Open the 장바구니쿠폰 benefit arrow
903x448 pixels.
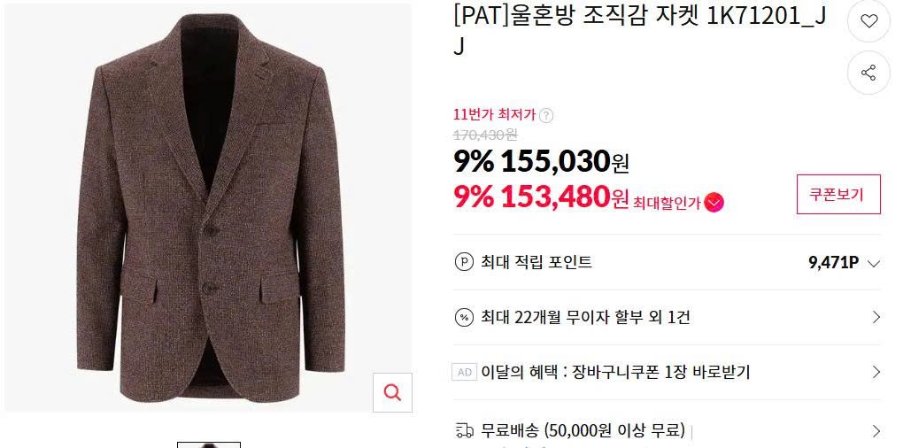pos(876,372)
